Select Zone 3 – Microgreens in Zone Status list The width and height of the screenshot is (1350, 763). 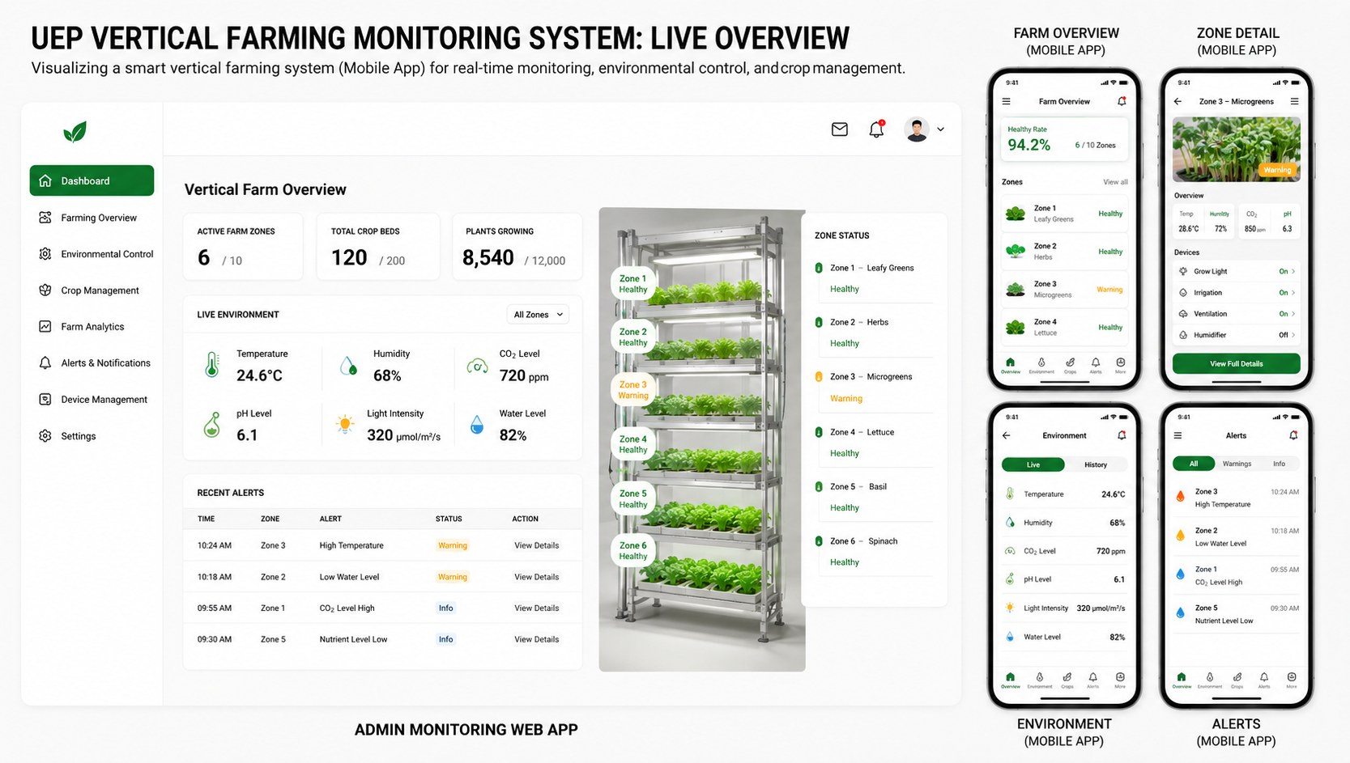[x=874, y=388]
